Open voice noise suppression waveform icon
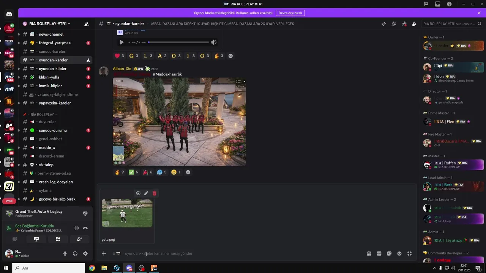 pos(76,228)
